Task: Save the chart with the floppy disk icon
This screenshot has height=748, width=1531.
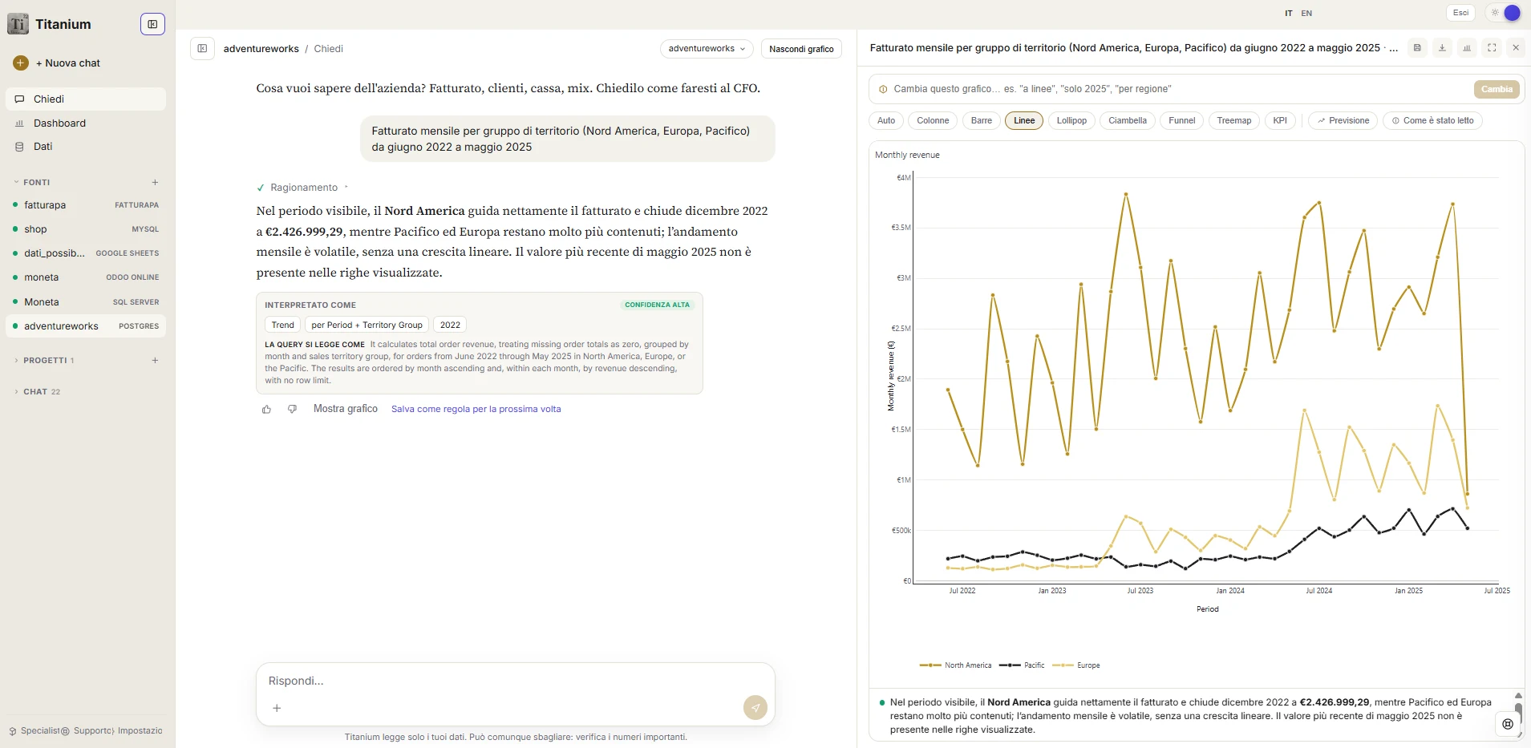Action: (x=1417, y=48)
